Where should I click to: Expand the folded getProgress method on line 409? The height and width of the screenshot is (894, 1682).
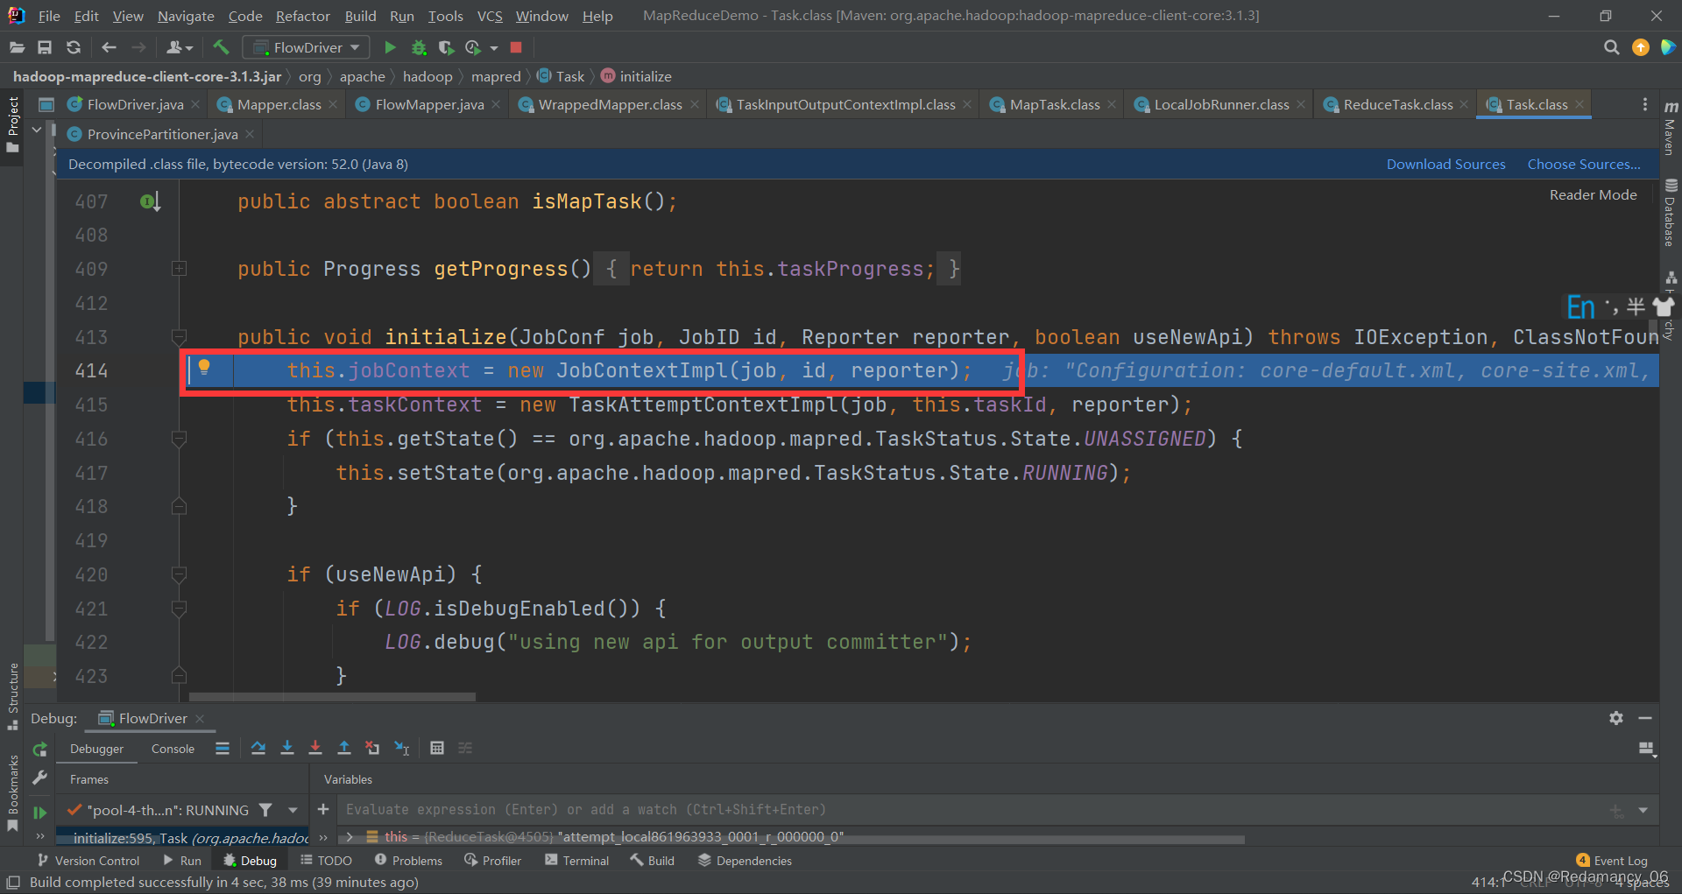coord(179,269)
